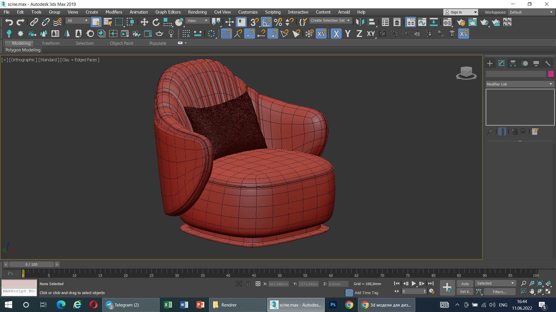Activate the Select Object tool
This screenshot has height=312, width=556.
(96, 22)
